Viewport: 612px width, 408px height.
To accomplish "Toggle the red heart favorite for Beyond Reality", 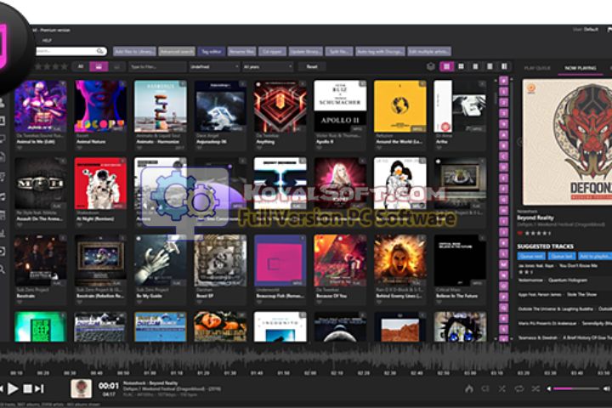I will pyautogui.click(x=520, y=234).
